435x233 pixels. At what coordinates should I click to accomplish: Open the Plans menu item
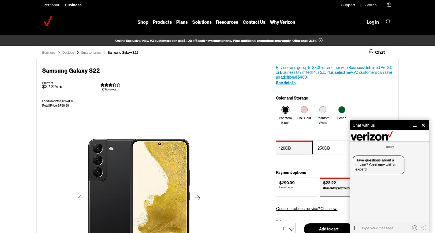[x=182, y=22]
